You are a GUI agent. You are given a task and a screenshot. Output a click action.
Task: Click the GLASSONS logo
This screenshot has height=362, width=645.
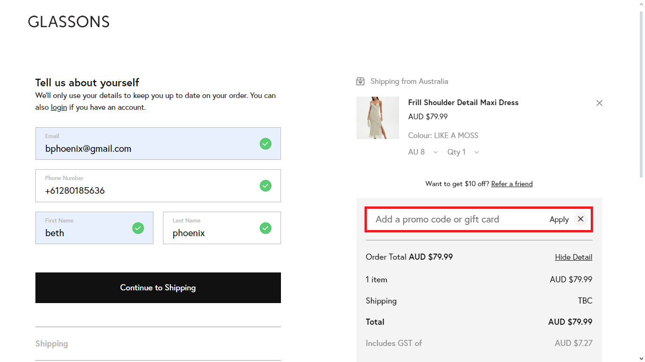(68, 21)
